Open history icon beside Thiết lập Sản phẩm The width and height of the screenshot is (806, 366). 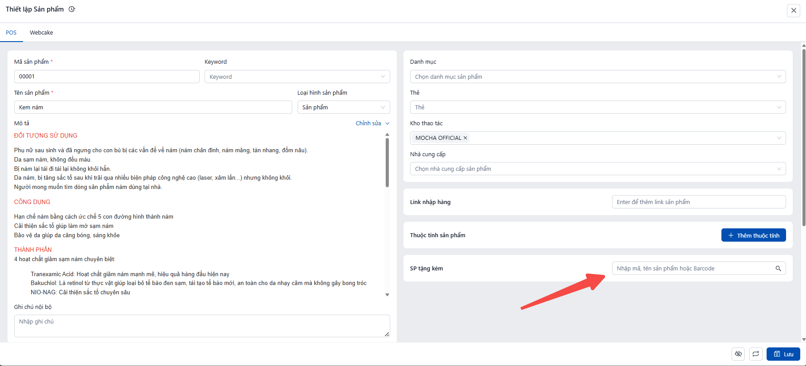(72, 9)
